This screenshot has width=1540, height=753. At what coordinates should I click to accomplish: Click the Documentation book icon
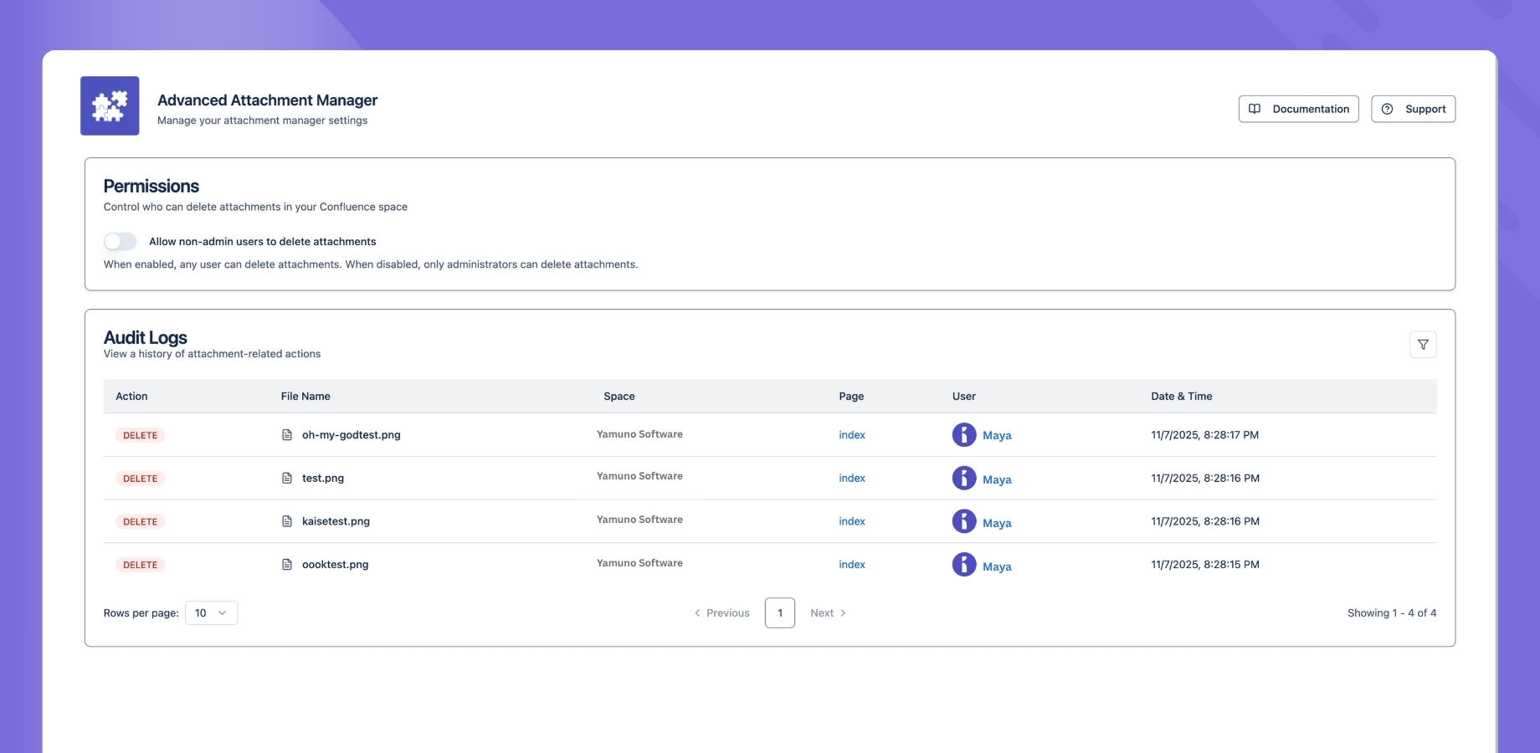point(1255,109)
